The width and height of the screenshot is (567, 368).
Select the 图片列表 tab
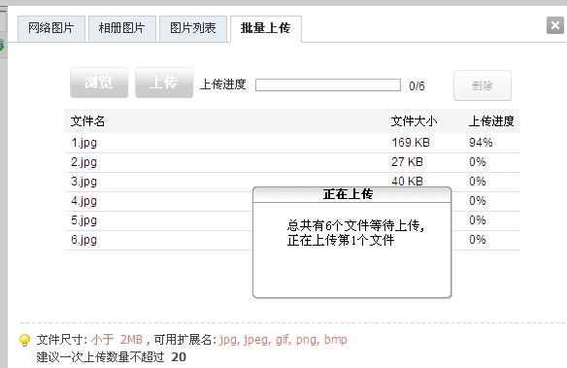193,28
